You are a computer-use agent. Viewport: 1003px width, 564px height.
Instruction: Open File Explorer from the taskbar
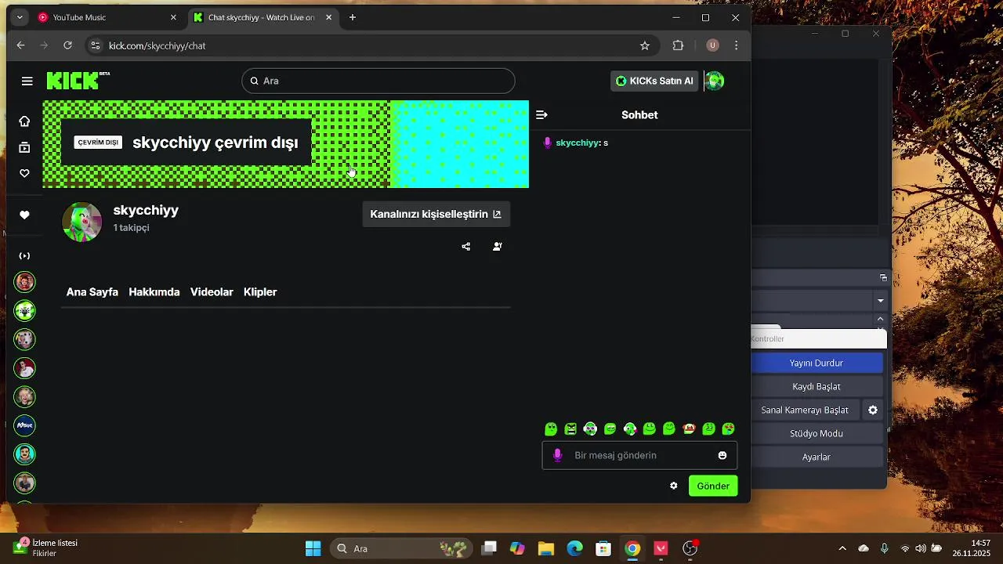tap(546, 548)
